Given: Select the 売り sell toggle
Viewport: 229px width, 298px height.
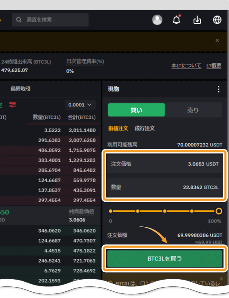Looking at the screenshot, I should coord(193,110).
